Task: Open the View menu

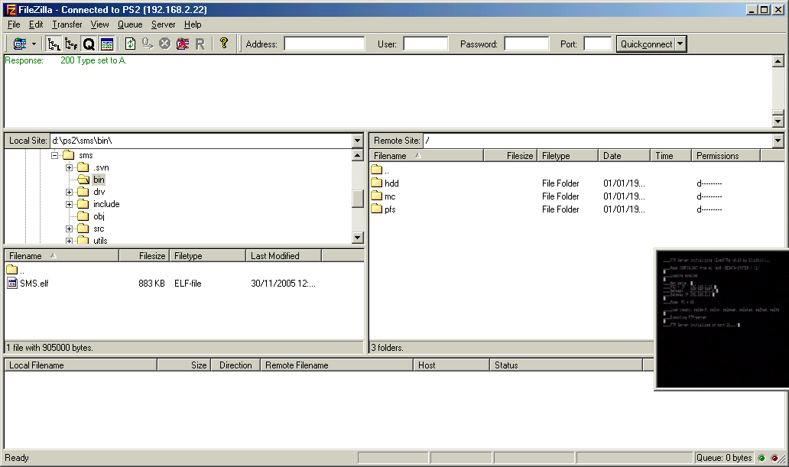Action: click(99, 24)
